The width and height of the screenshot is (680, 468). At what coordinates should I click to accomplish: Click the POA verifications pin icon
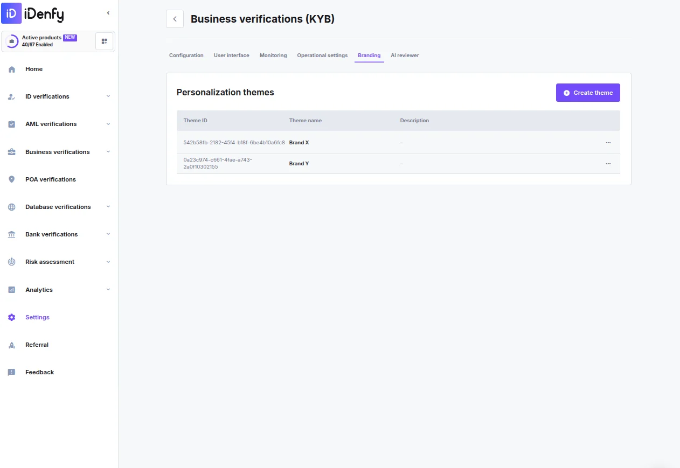tap(12, 179)
